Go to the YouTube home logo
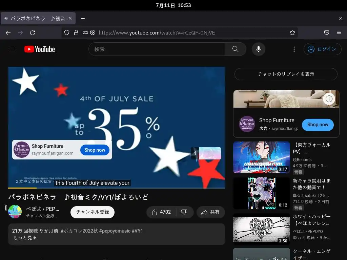Screen dimensions: 347x260 [40, 49]
